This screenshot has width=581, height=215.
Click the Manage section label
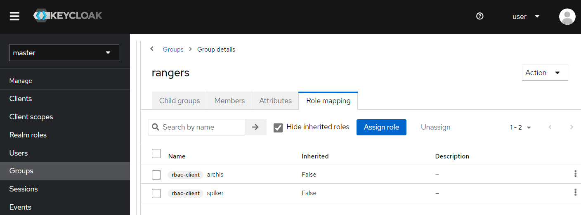(x=21, y=81)
